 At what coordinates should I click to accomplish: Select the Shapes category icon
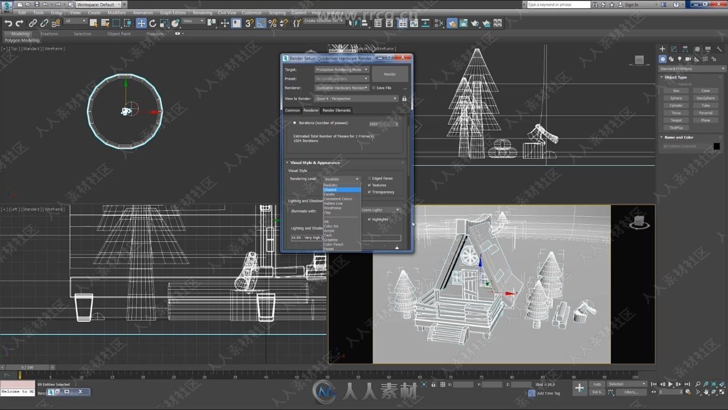(671, 59)
